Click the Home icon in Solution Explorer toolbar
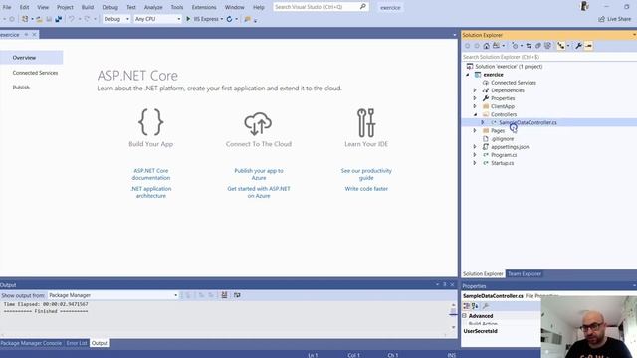 point(487,46)
